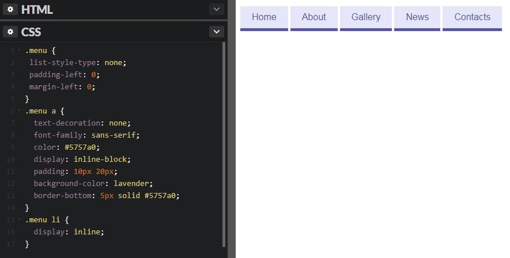
Task: Open the CSS panel dropdown chevron
Action: (216, 32)
